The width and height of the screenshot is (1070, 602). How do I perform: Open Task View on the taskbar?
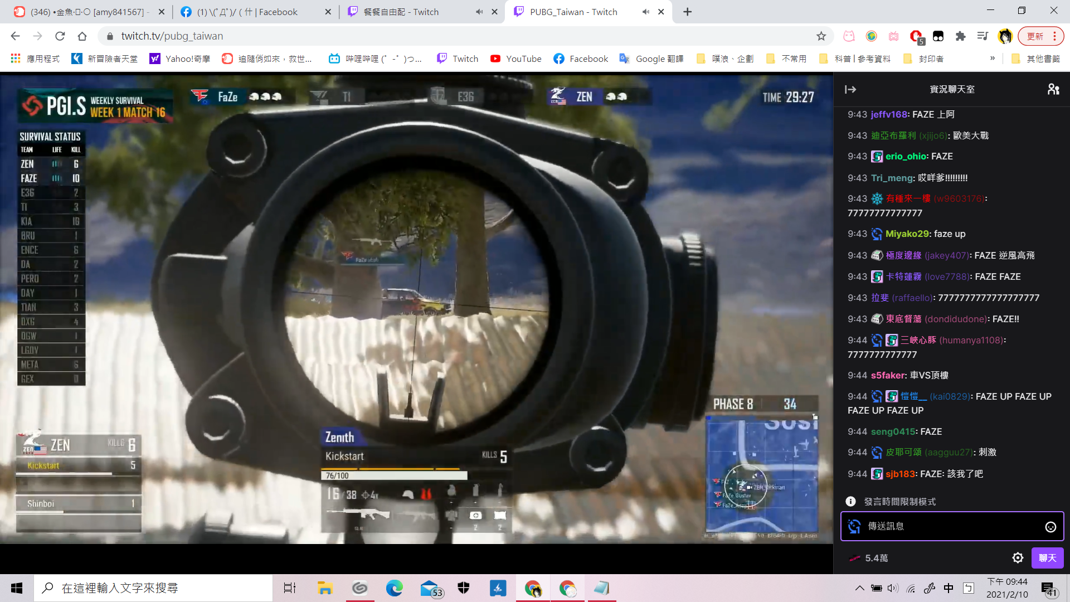pyautogui.click(x=290, y=588)
